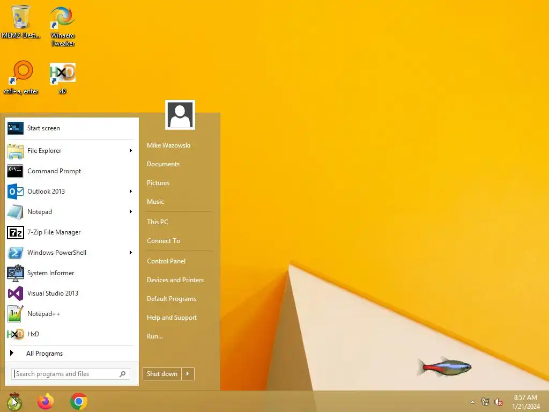Image resolution: width=549 pixels, height=412 pixels.
Task: Open the xD HxD desktop shortcut
Action: point(63,78)
